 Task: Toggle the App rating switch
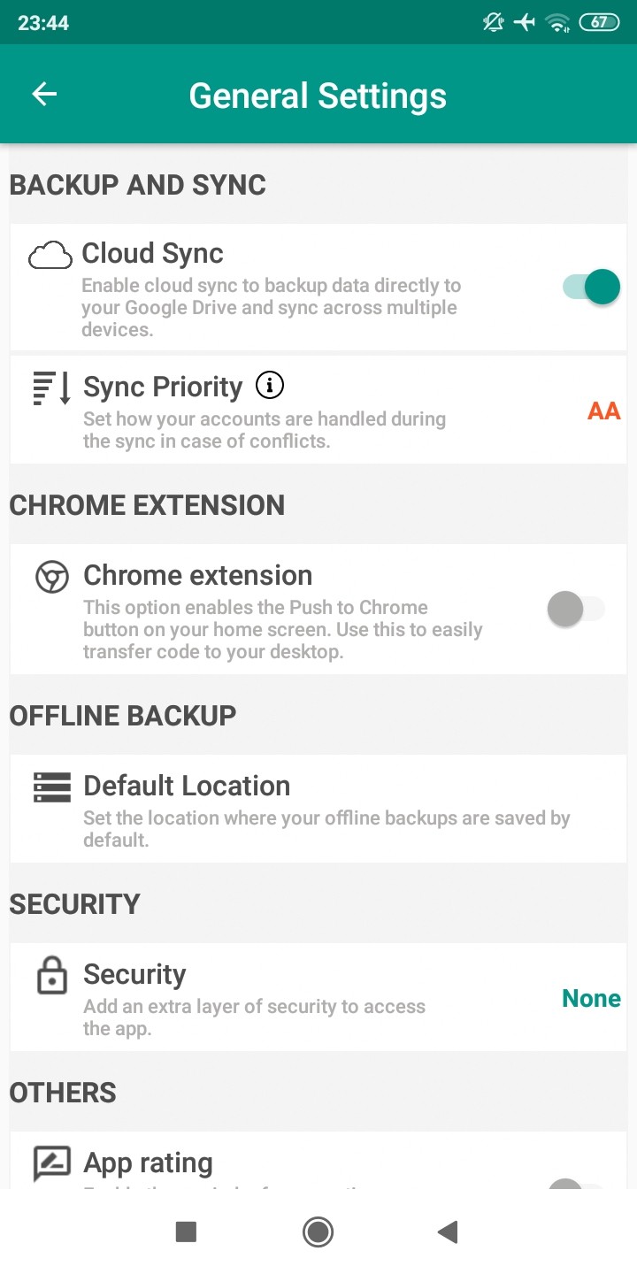(x=576, y=1183)
